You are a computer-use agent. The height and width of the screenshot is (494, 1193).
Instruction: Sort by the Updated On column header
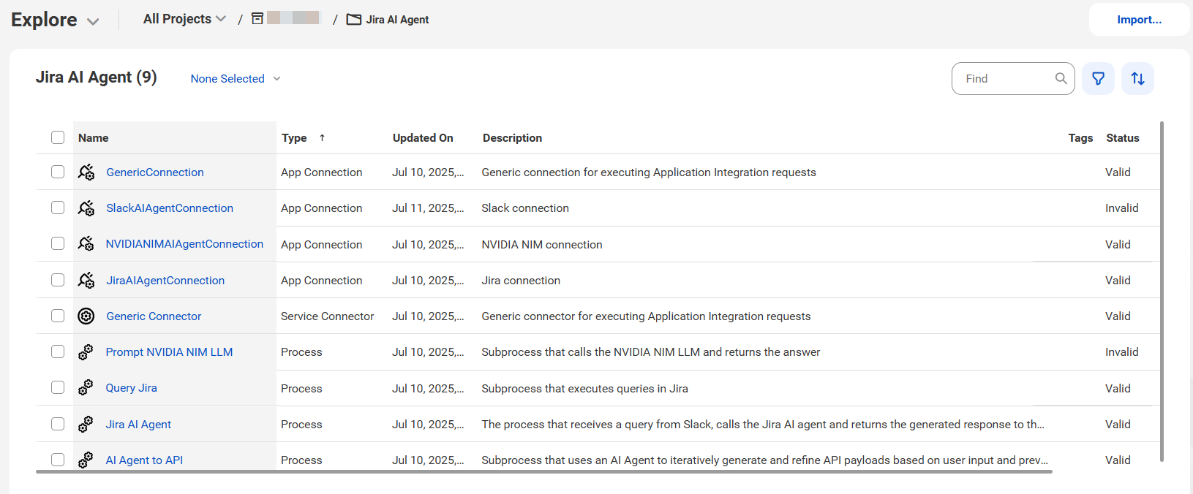pyautogui.click(x=423, y=137)
